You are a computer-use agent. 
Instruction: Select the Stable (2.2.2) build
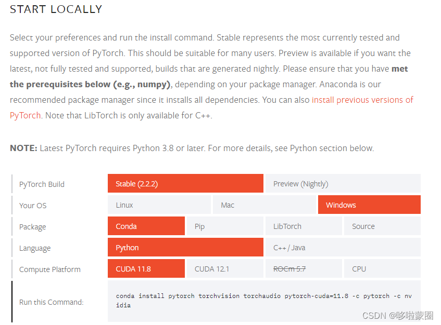(185, 183)
